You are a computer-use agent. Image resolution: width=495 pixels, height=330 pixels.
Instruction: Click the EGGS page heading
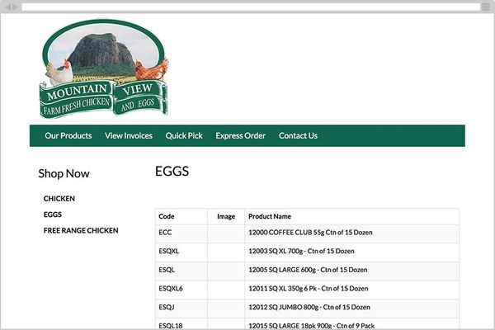pyautogui.click(x=172, y=171)
